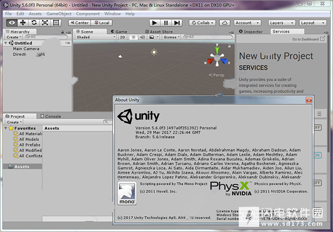This screenshot has width=333, height=232.
Task: Click the Project search field
Action: coord(108,122)
